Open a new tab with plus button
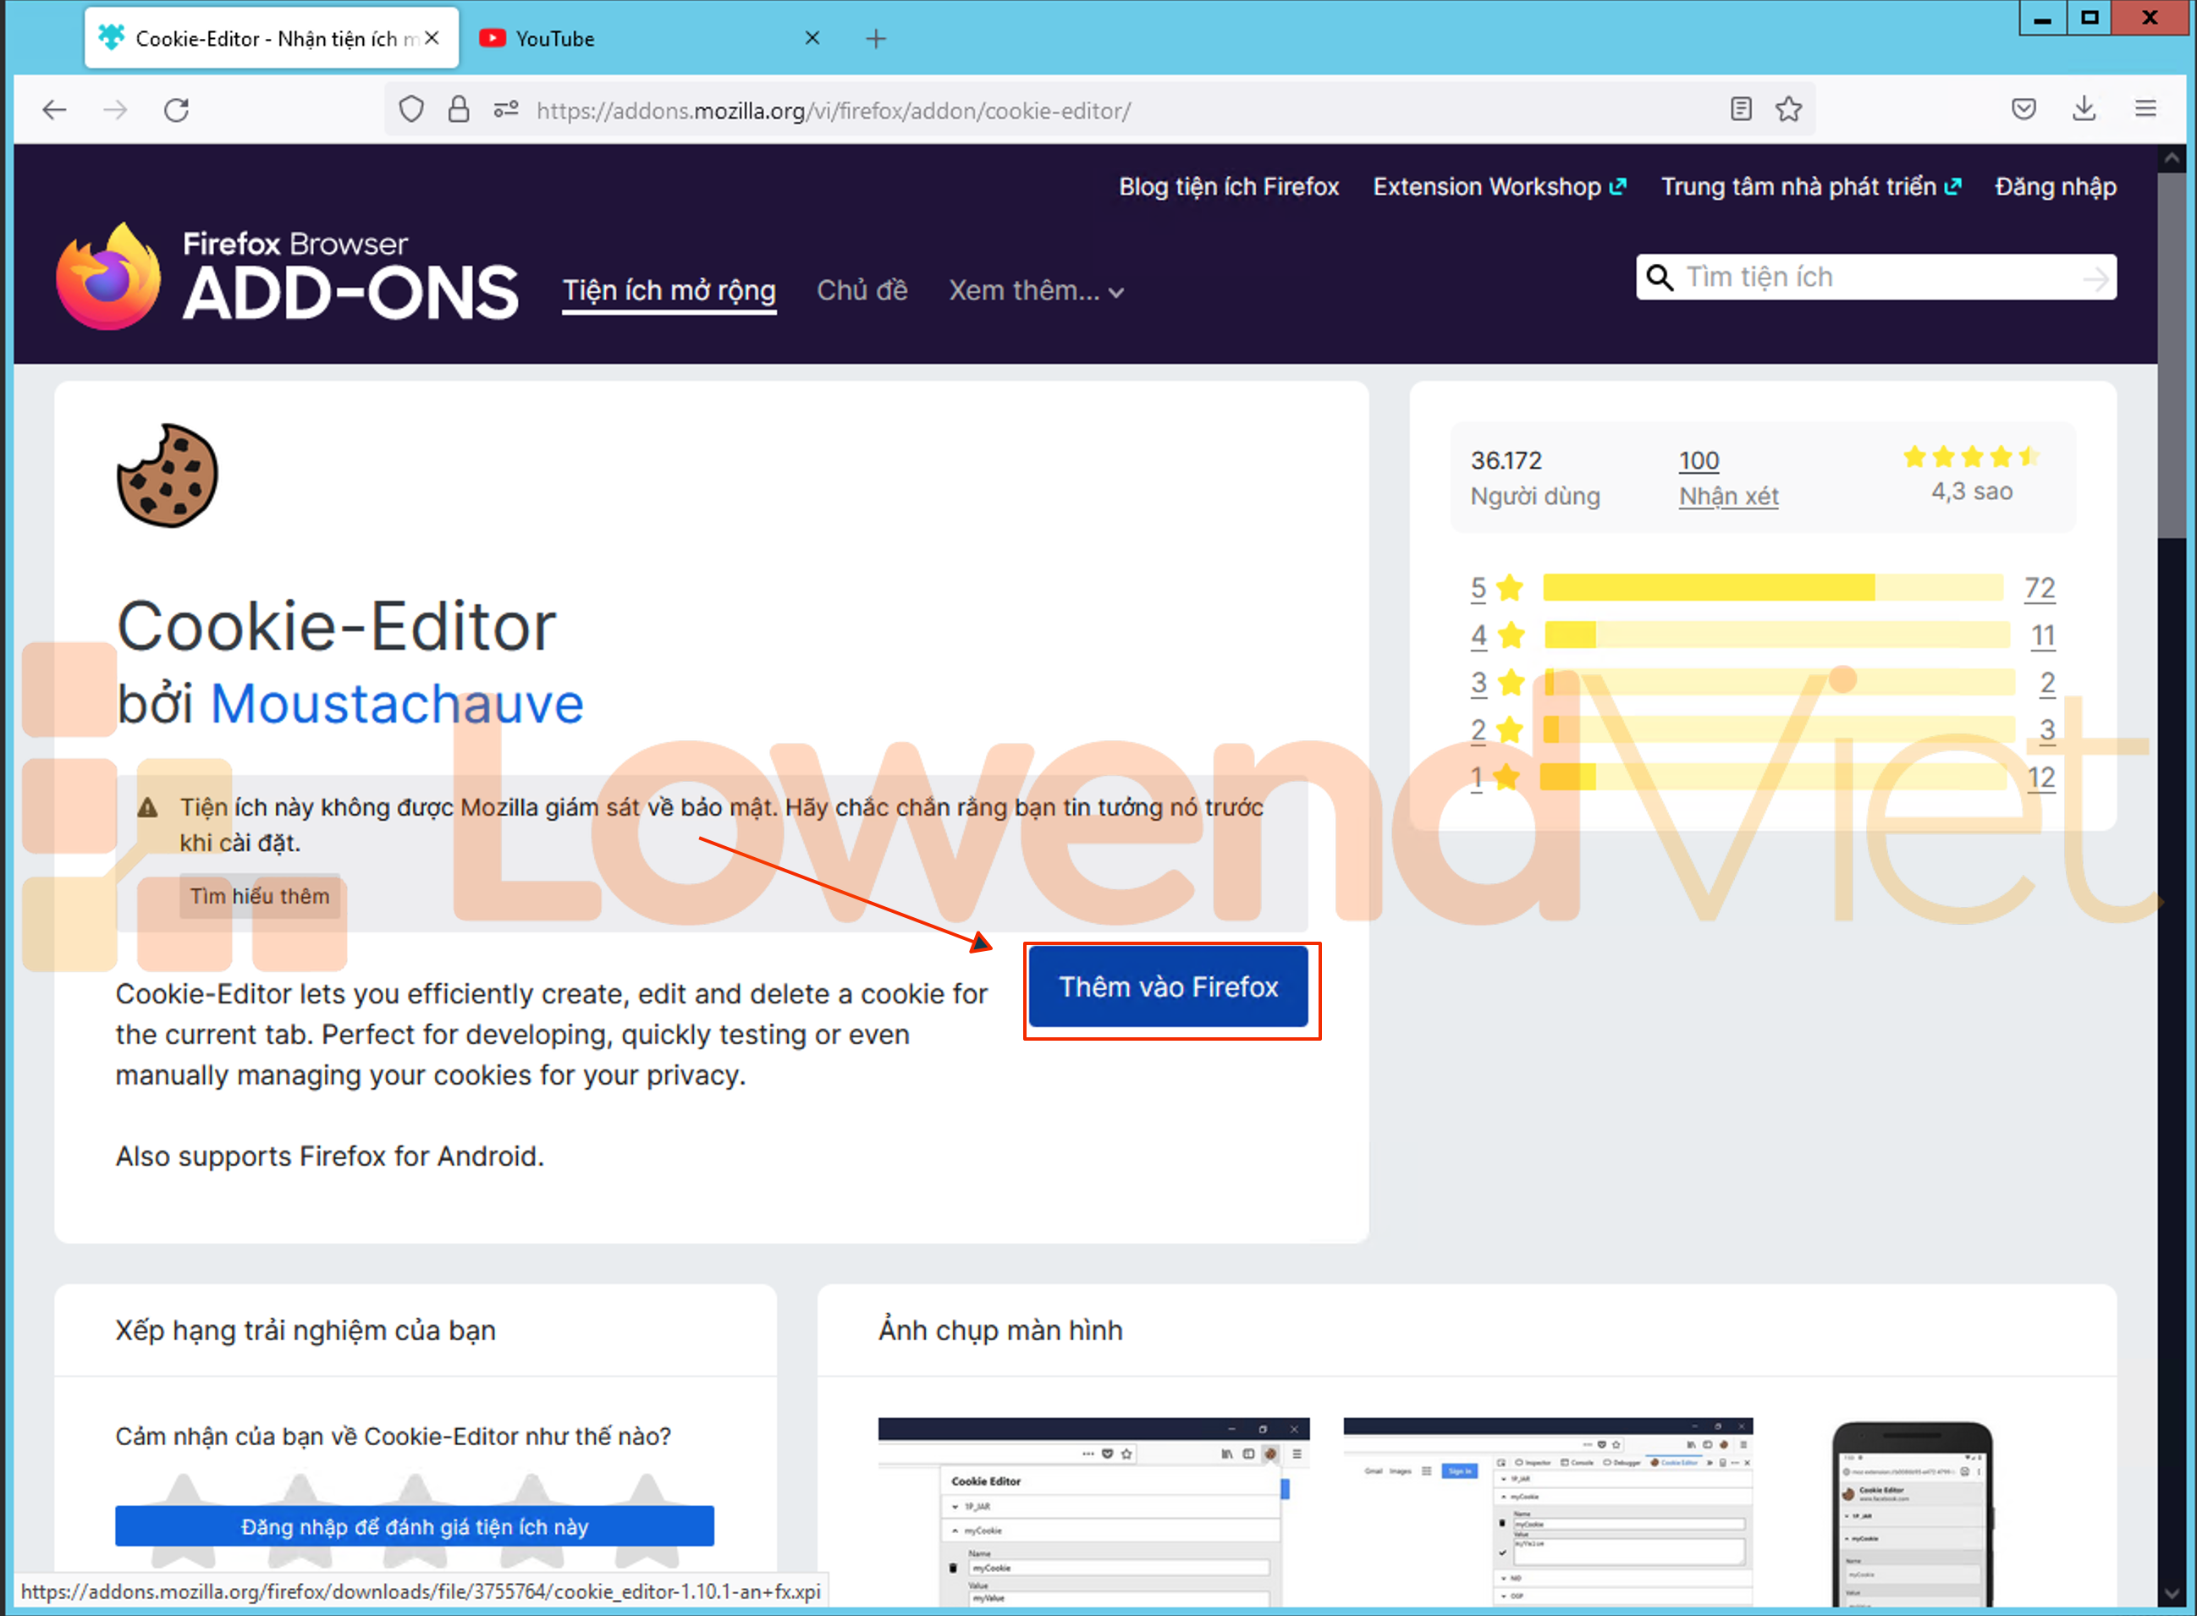Screen dimensions: 2197x1616 tap(875, 39)
